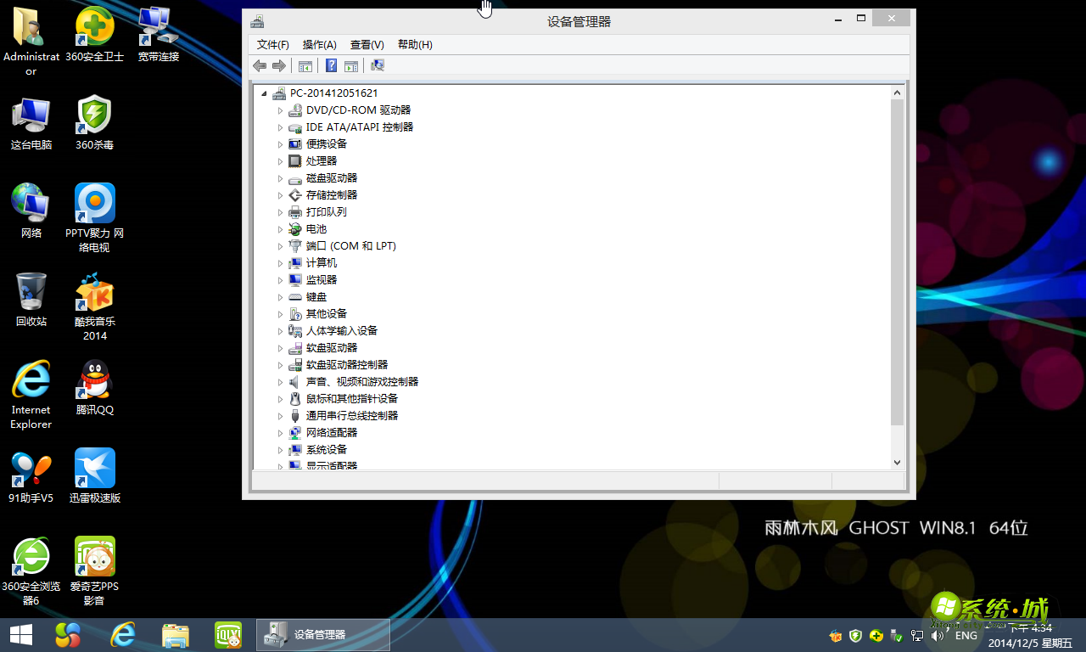Viewport: 1086px width, 652px height.
Task: Open the 操作(A) menu
Action: [x=319, y=44]
